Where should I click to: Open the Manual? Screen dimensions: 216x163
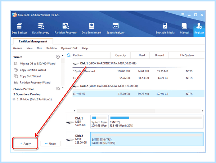[x=184, y=28]
